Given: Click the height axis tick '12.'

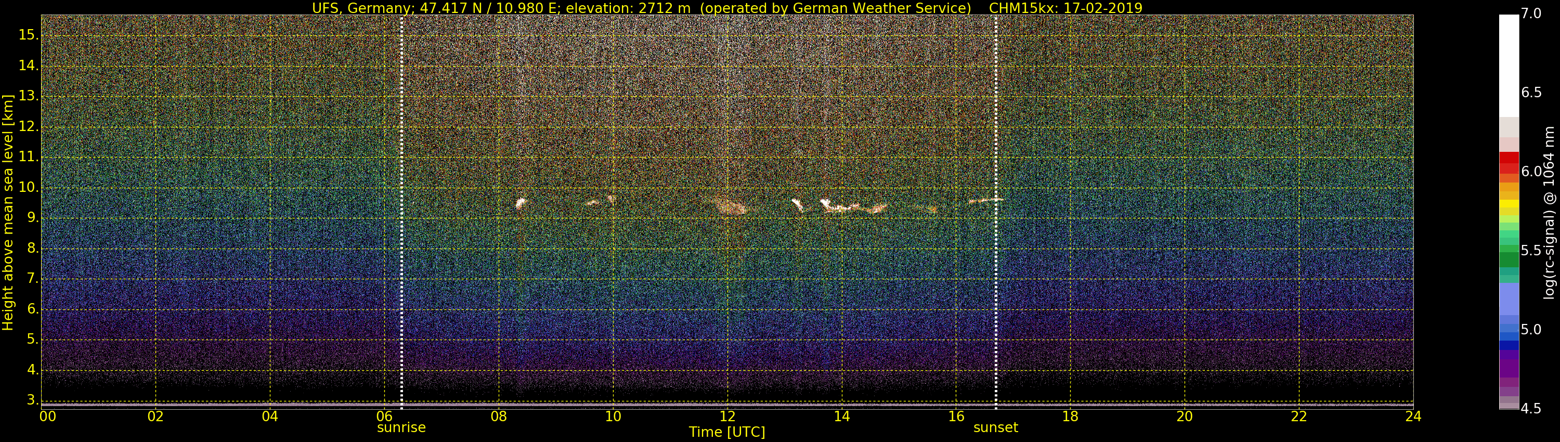Looking at the screenshot, I should coord(29,126).
